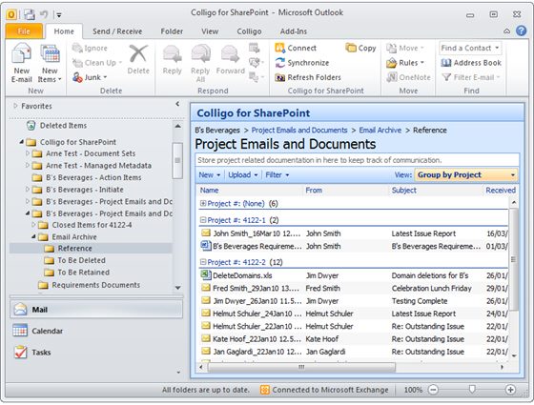The width and height of the screenshot is (534, 405).
Task: Sort by the Name column header
Action: [209, 190]
